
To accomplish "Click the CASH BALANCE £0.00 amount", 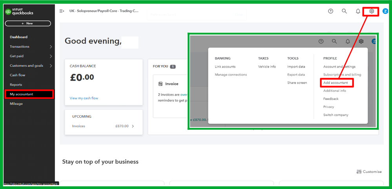I will [x=82, y=77].
